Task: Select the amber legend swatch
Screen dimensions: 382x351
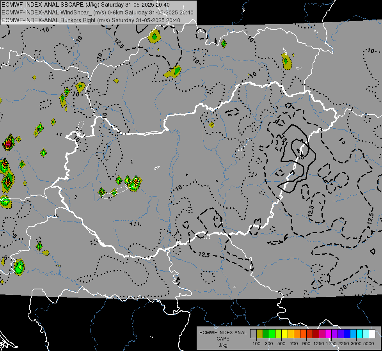Action: [x=291, y=334]
